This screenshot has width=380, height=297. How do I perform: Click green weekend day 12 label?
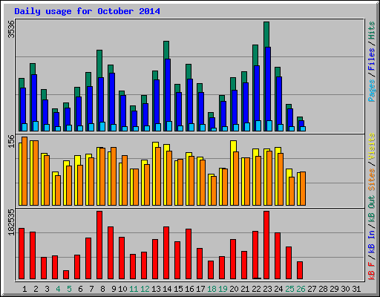pos(145,289)
